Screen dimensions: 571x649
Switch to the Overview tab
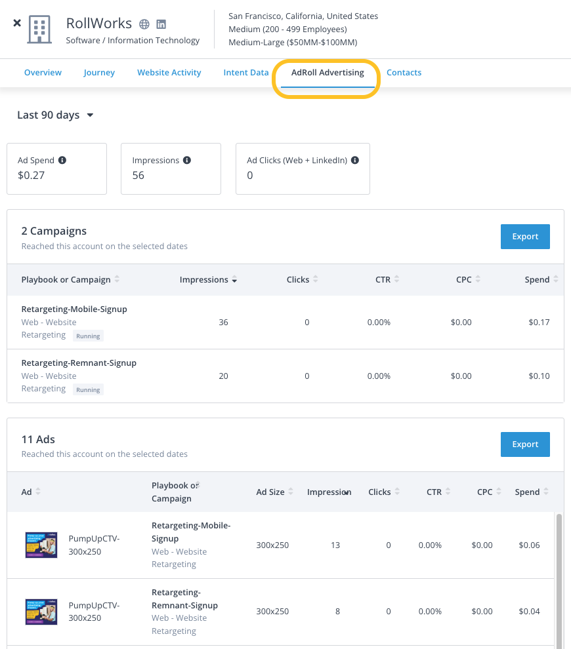click(43, 72)
